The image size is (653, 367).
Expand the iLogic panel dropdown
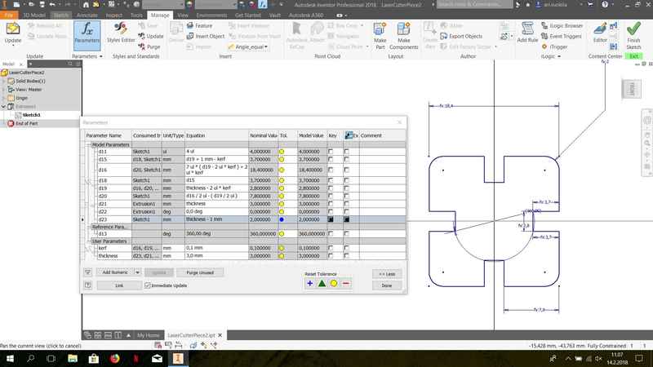tap(559, 56)
